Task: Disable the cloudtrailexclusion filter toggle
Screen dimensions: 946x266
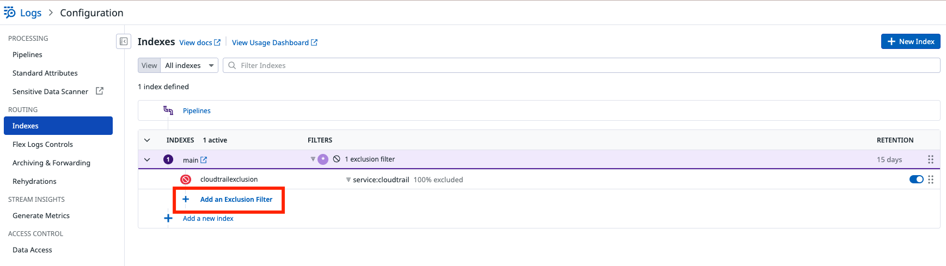Action: (916, 180)
